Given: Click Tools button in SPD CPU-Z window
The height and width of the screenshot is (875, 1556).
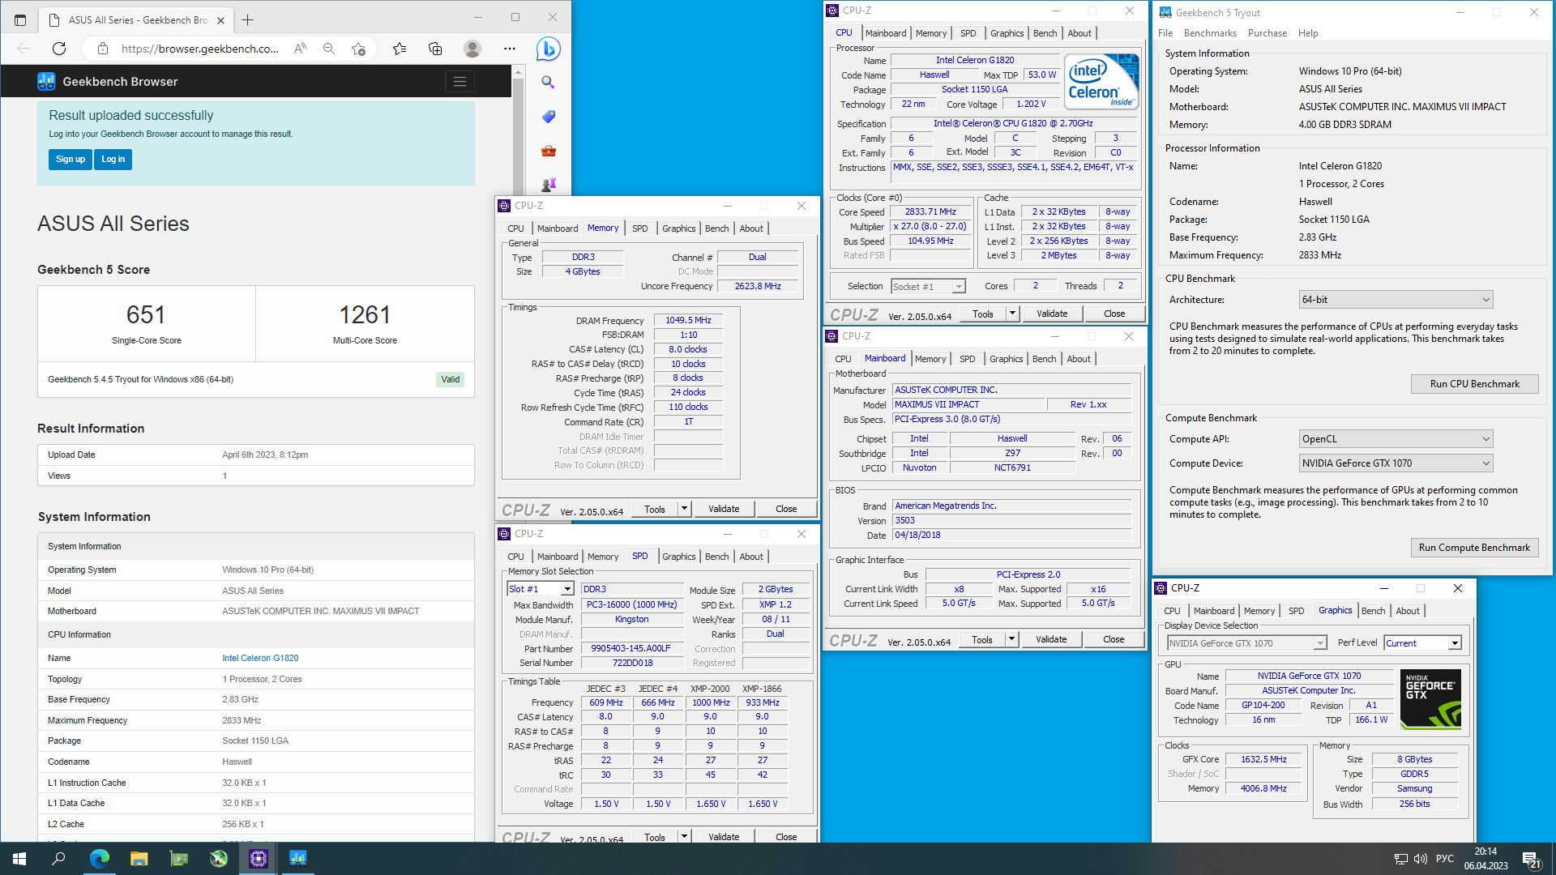Looking at the screenshot, I should click(x=655, y=837).
